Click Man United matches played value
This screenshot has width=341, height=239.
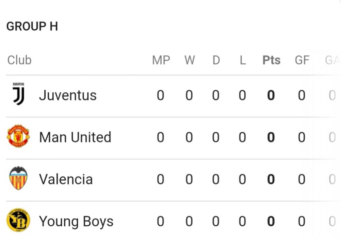tap(161, 137)
